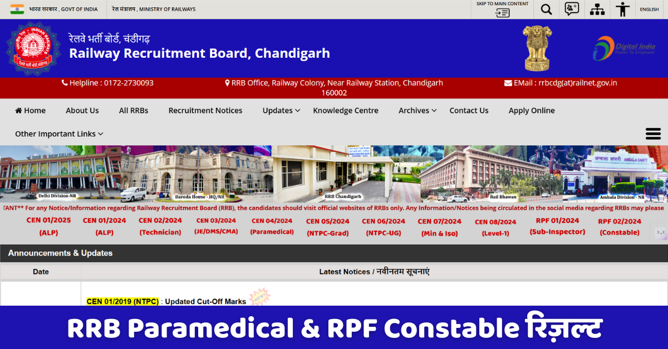The height and width of the screenshot is (349, 668).
Task: Open the hamburger menu icon
Action: tap(653, 134)
